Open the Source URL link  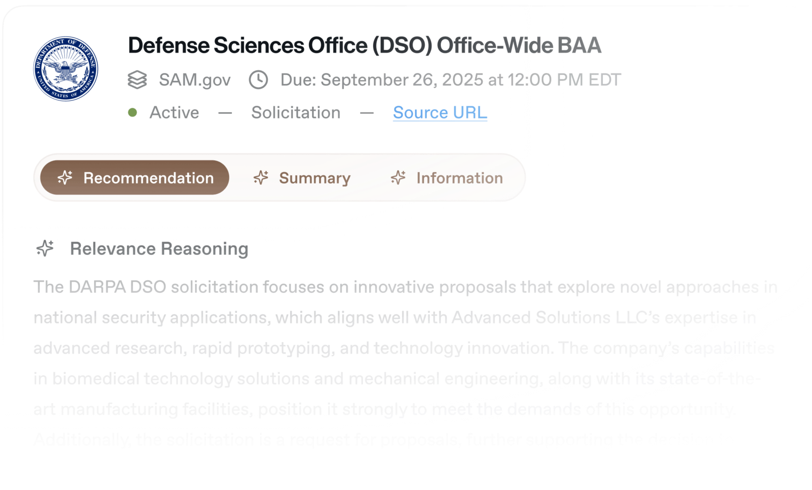pyautogui.click(x=440, y=113)
